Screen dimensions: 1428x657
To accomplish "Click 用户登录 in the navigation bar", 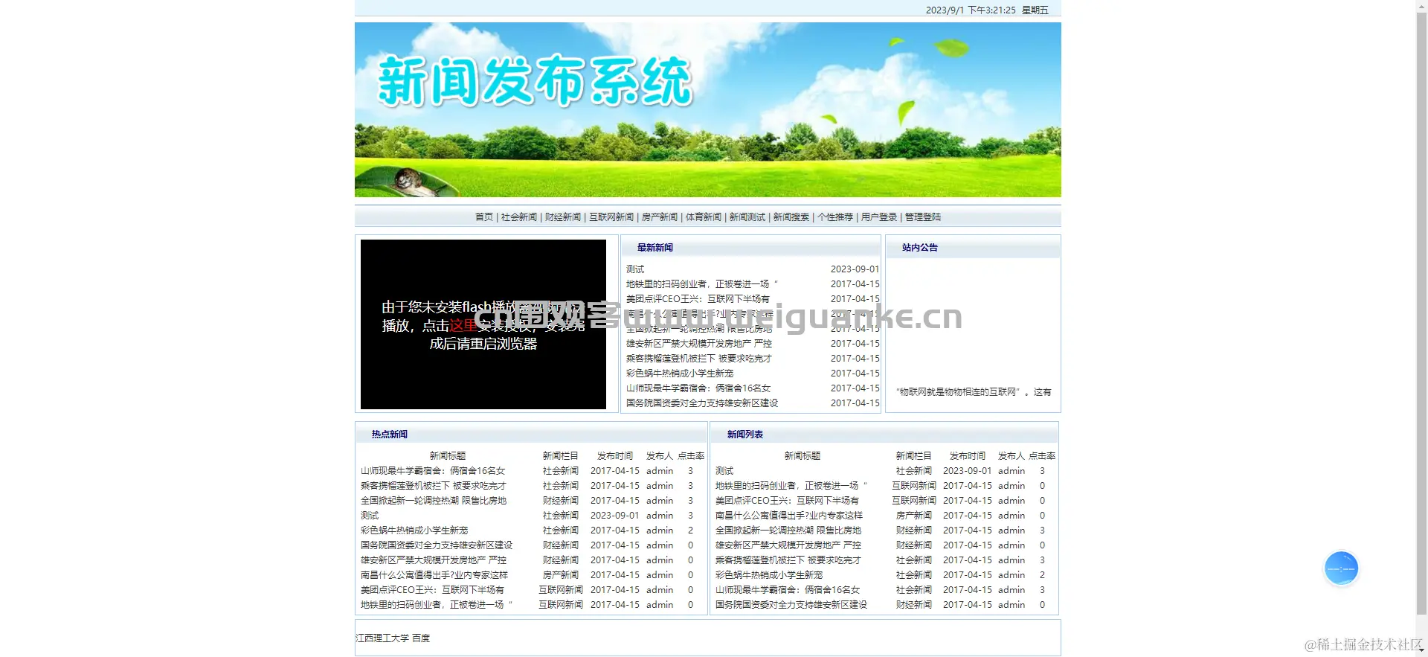I will point(879,217).
